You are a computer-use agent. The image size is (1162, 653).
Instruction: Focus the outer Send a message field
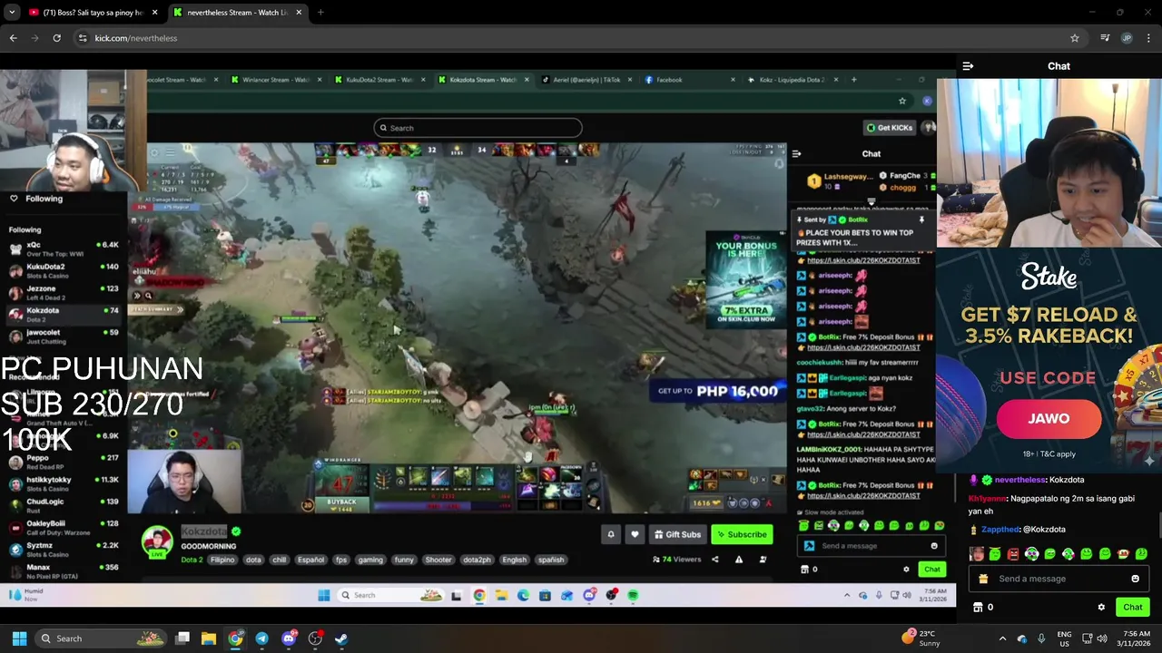tap(1059, 579)
